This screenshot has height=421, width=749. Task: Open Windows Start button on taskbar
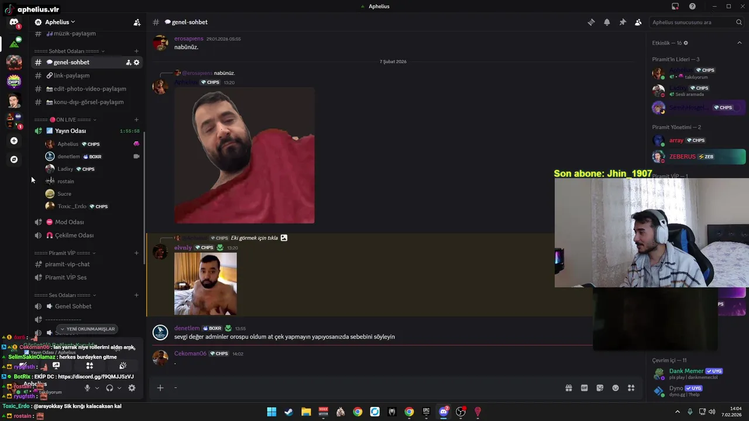272,412
